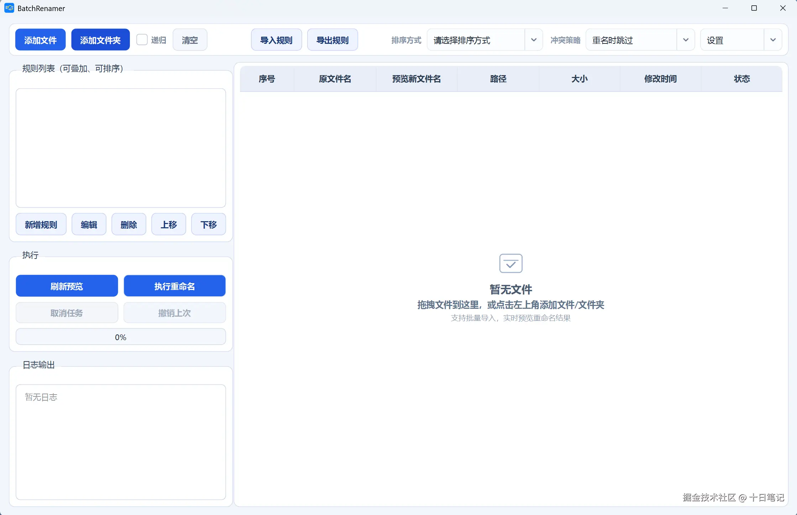Screen dimensions: 797x515
Task: Click inside the 日志输出 log text area
Action: [x=121, y=442]
